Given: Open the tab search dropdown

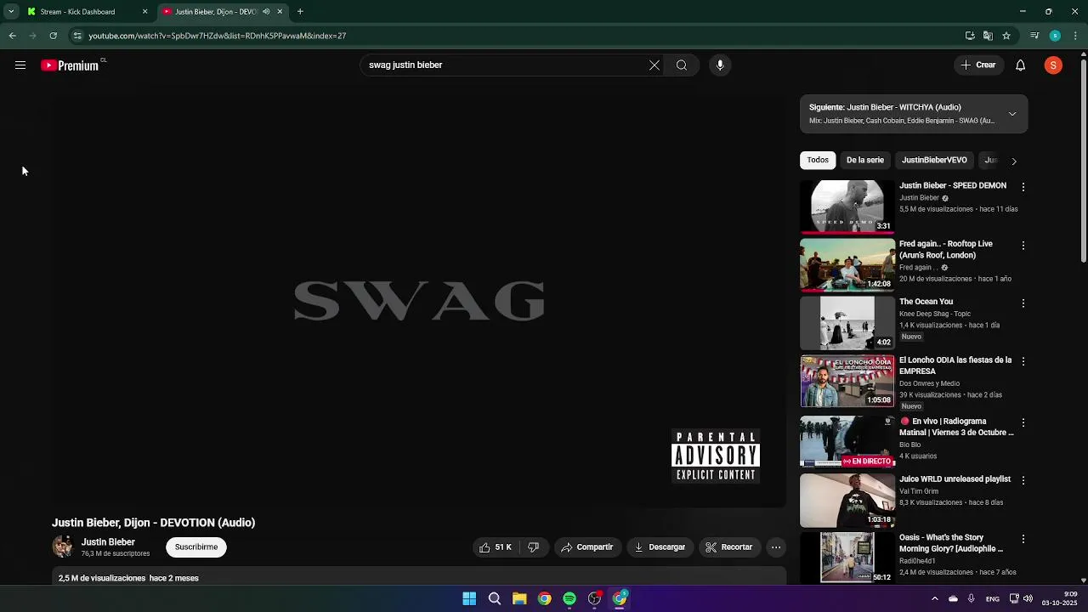Looking at the screenshot, I should pyautogui.click(x=10, y=12).
